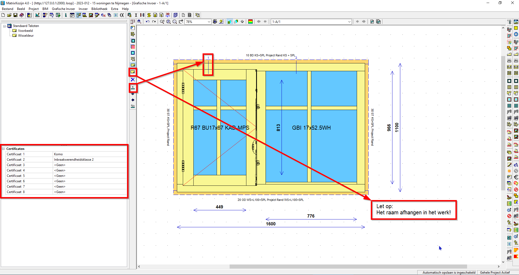Screen dimensions: 519x275
Task: Select the Wisseldeur tree item
Action: (26, 36)
